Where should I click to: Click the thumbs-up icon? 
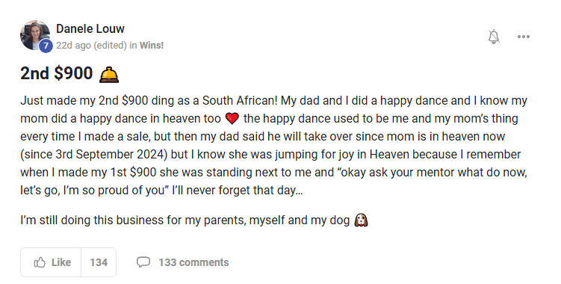pyautogui.click(x=40, y=262)
